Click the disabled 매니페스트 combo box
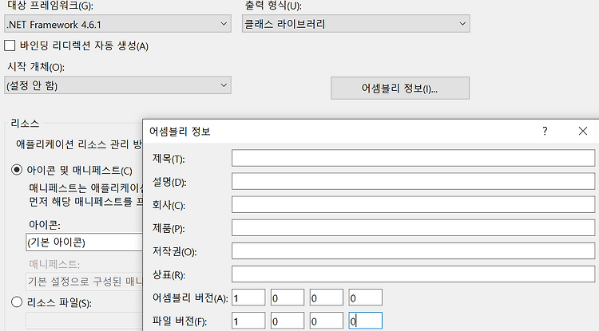This screenshot has width=599, height=331. click(x=85, y=282)
